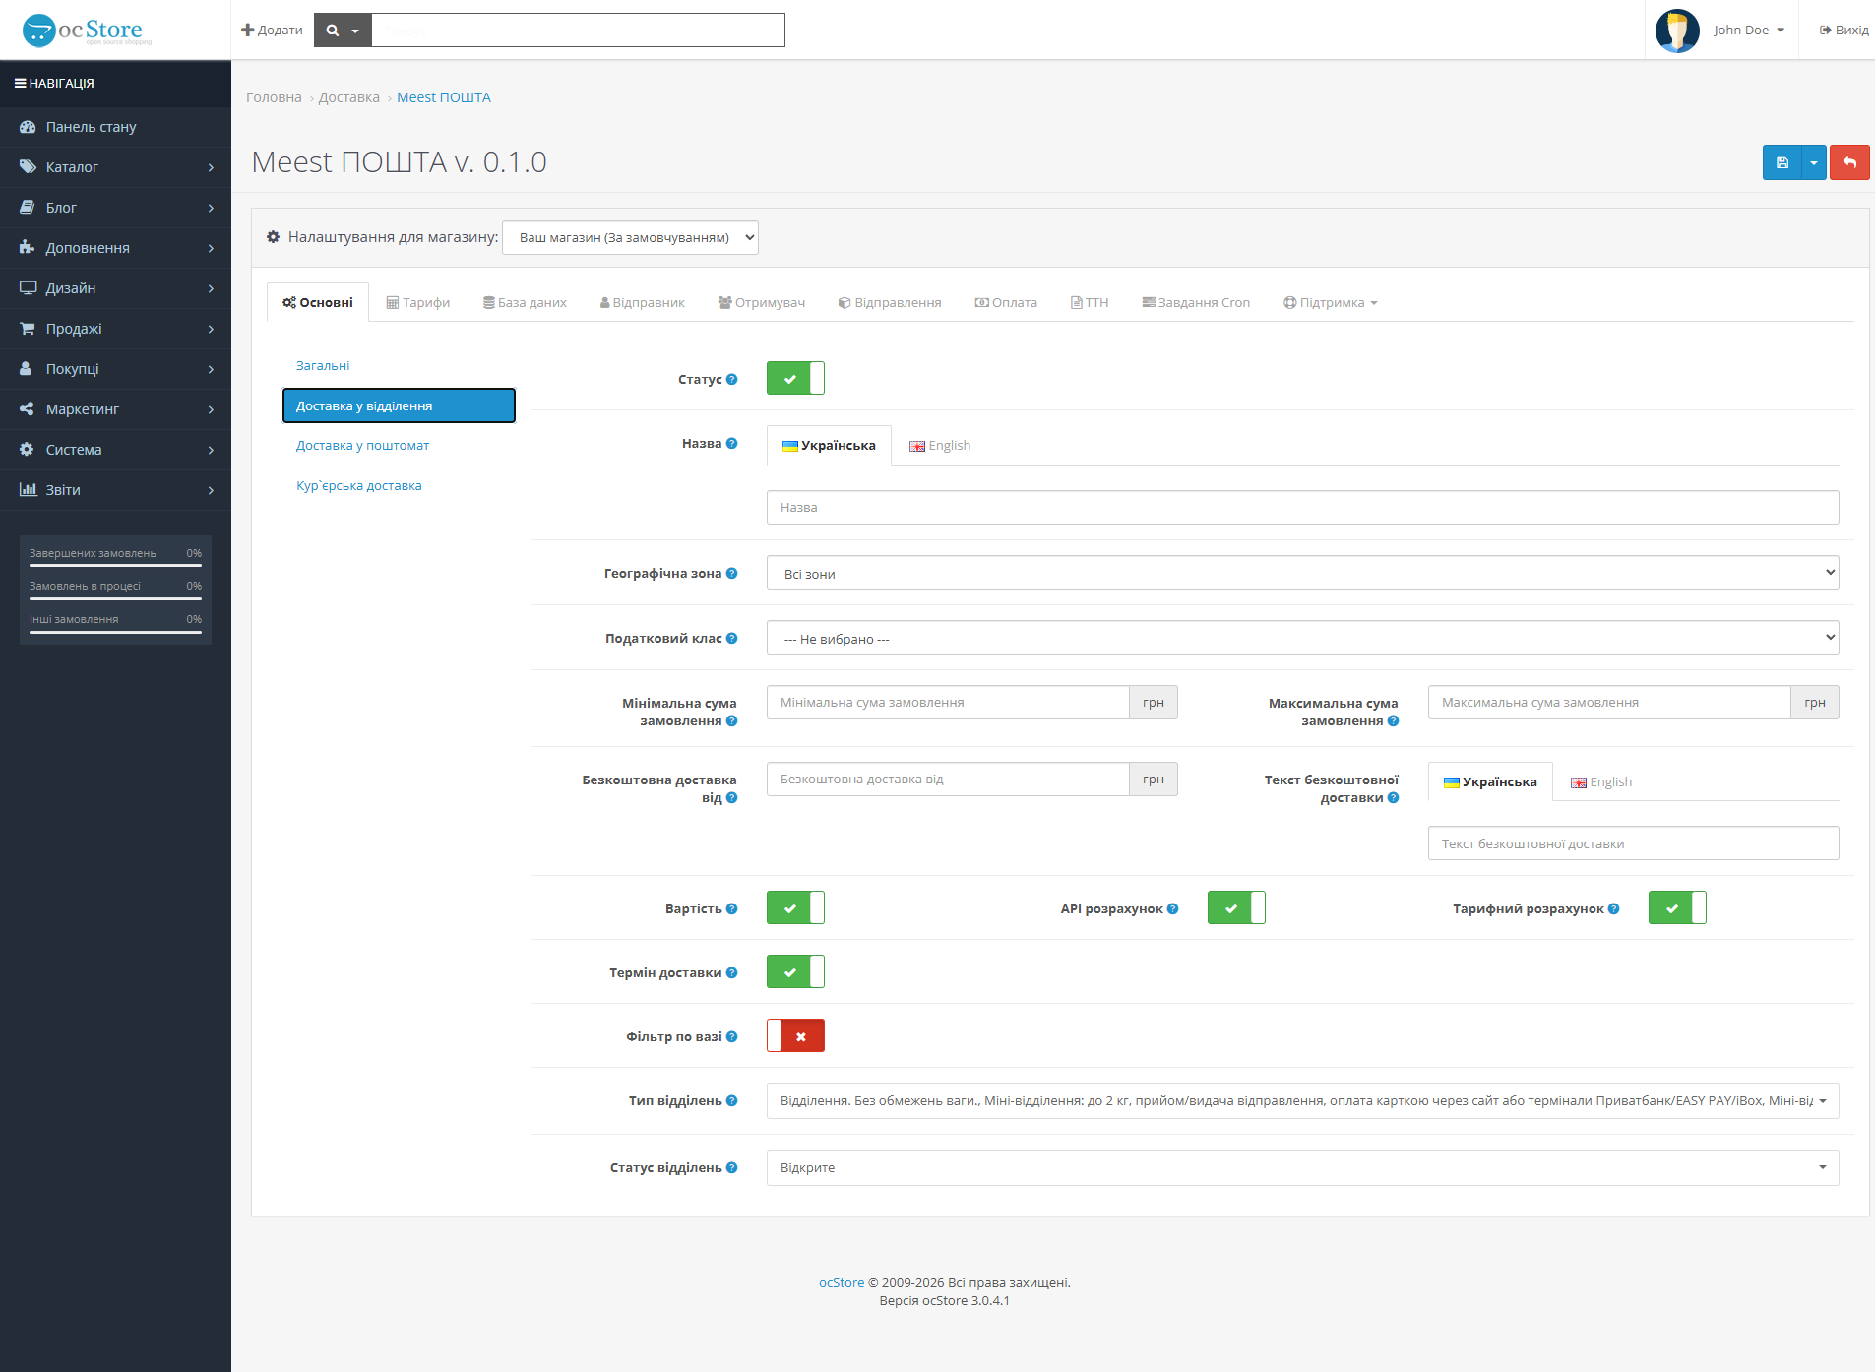The height and width of the screenshot is (1372, 1875).
Task: Click the Географічна зона help icon
Action: [731, 573]
